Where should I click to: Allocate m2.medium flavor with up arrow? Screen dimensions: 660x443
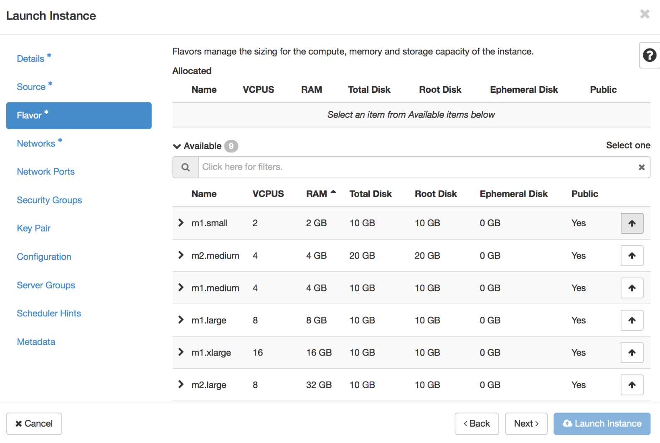point(632,256)
